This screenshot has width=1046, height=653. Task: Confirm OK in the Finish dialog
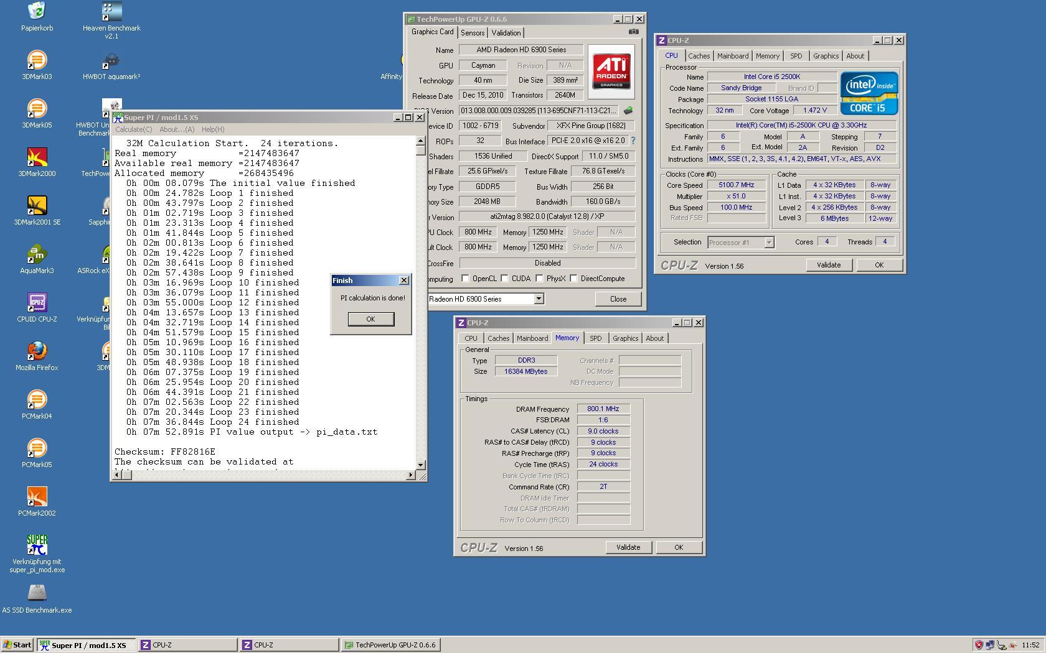[370, 319]
